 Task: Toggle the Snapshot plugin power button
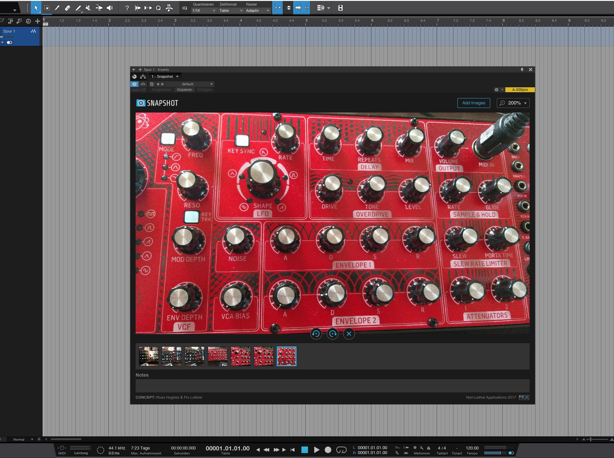click(134, 84)
